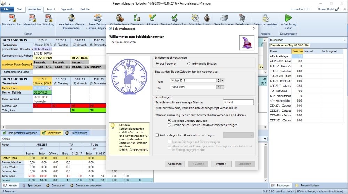Edit the Bezeichnung field containing 'Schicht'
The image size is (348, 194).
coord(238,102)
